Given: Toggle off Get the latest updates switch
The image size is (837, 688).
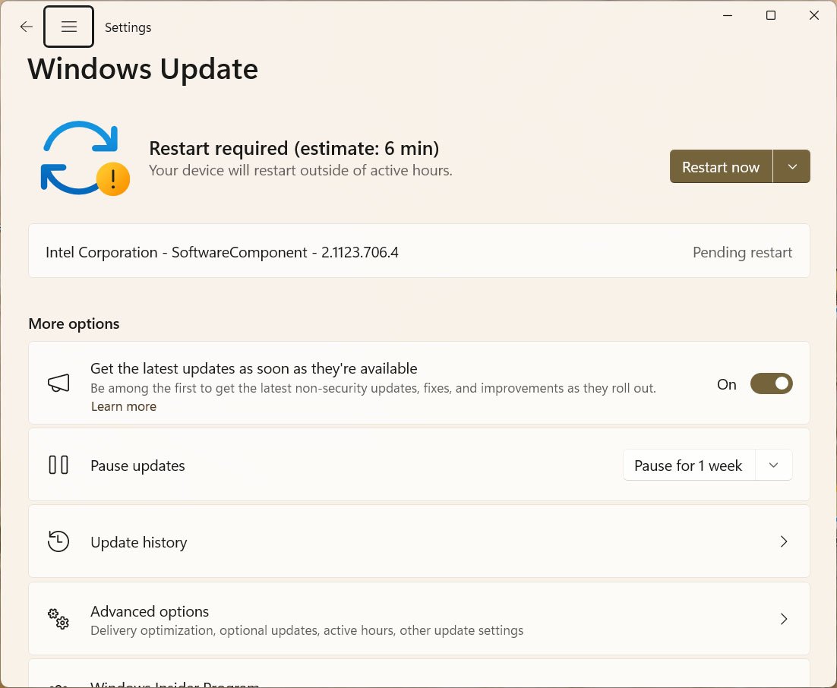Looking at the screenshot, I should 772,383.
